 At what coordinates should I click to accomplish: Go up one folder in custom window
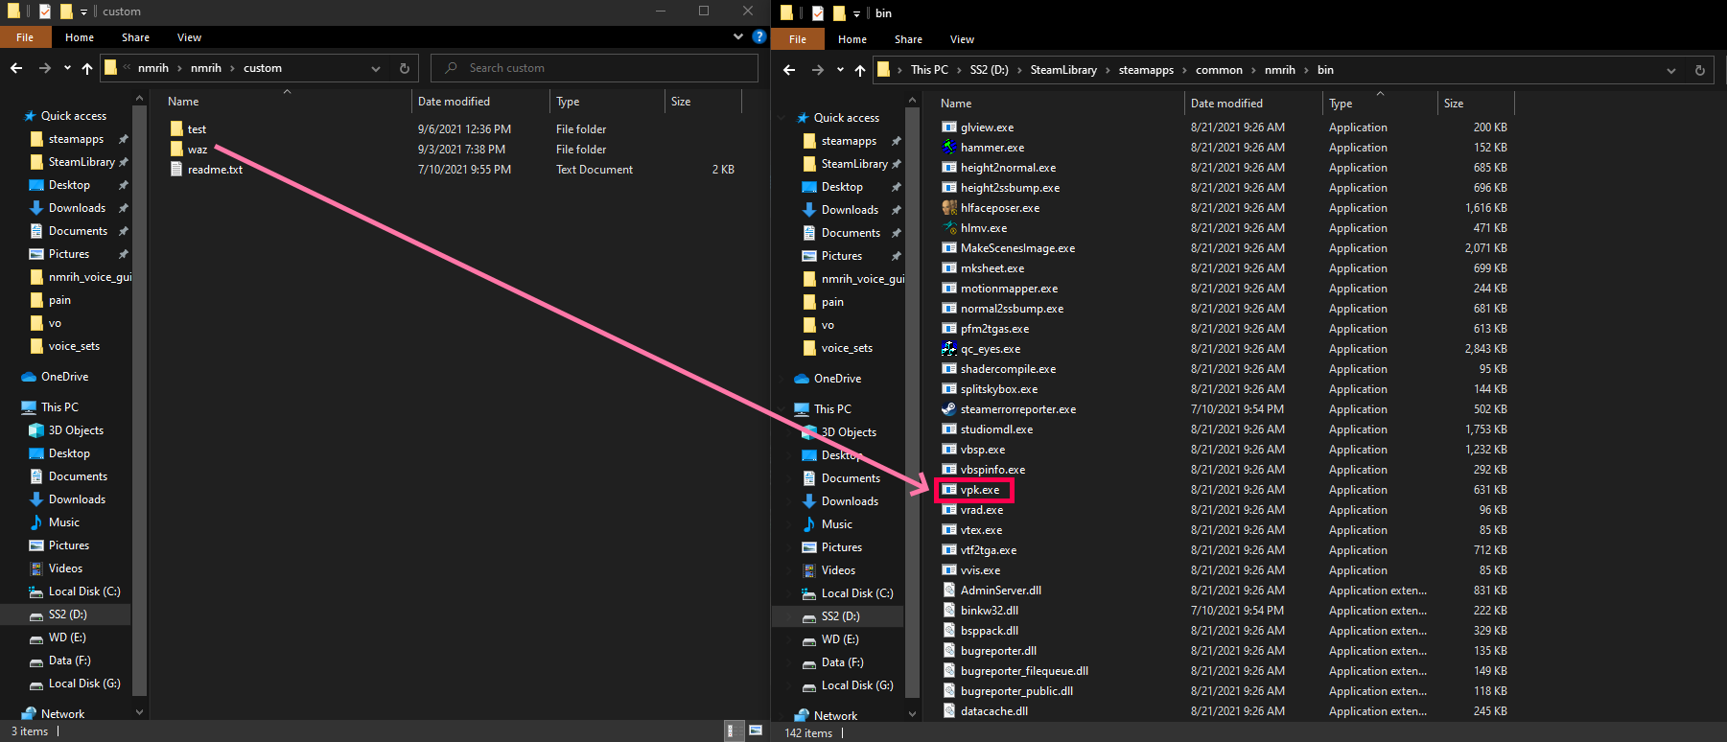(x=87, y=68)
